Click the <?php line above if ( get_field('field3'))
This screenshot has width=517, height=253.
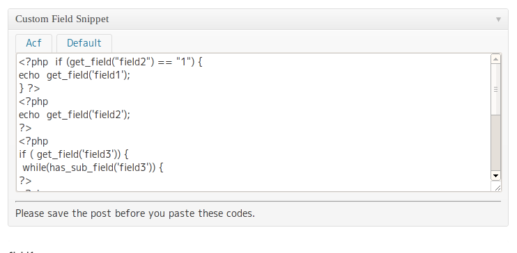(x=33, y=141)
